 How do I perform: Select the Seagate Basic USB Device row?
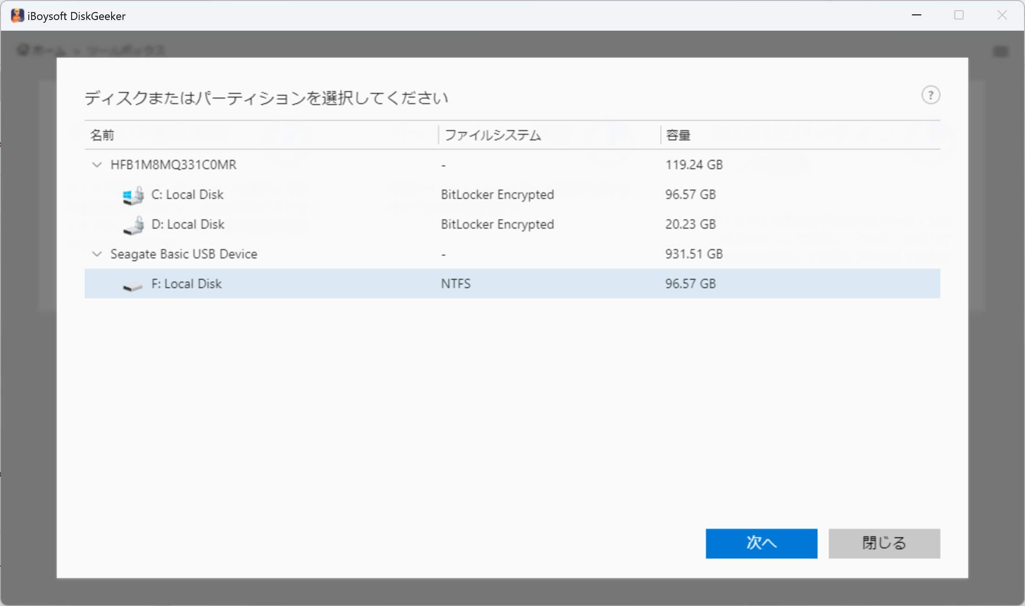click(512, 254)
